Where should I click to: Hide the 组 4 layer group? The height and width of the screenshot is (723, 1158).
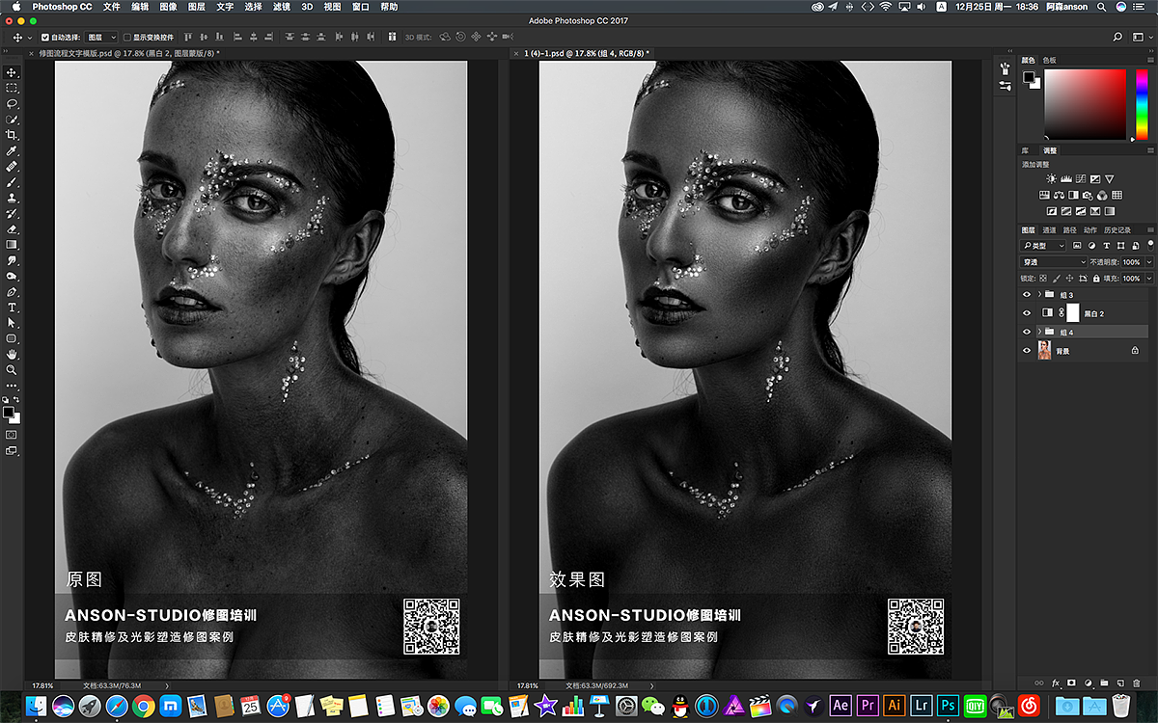pos(1027,332)
